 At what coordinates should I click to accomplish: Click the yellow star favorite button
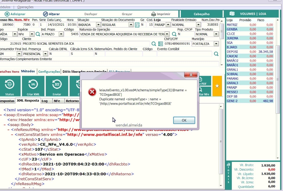pyautogui.click(x=217, y=86)
